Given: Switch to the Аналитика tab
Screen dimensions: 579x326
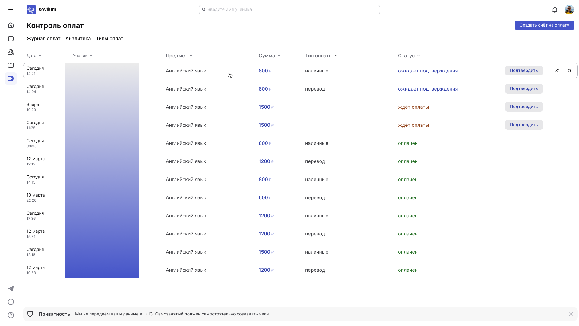Looking at the screenshot, I should (78, 39).
